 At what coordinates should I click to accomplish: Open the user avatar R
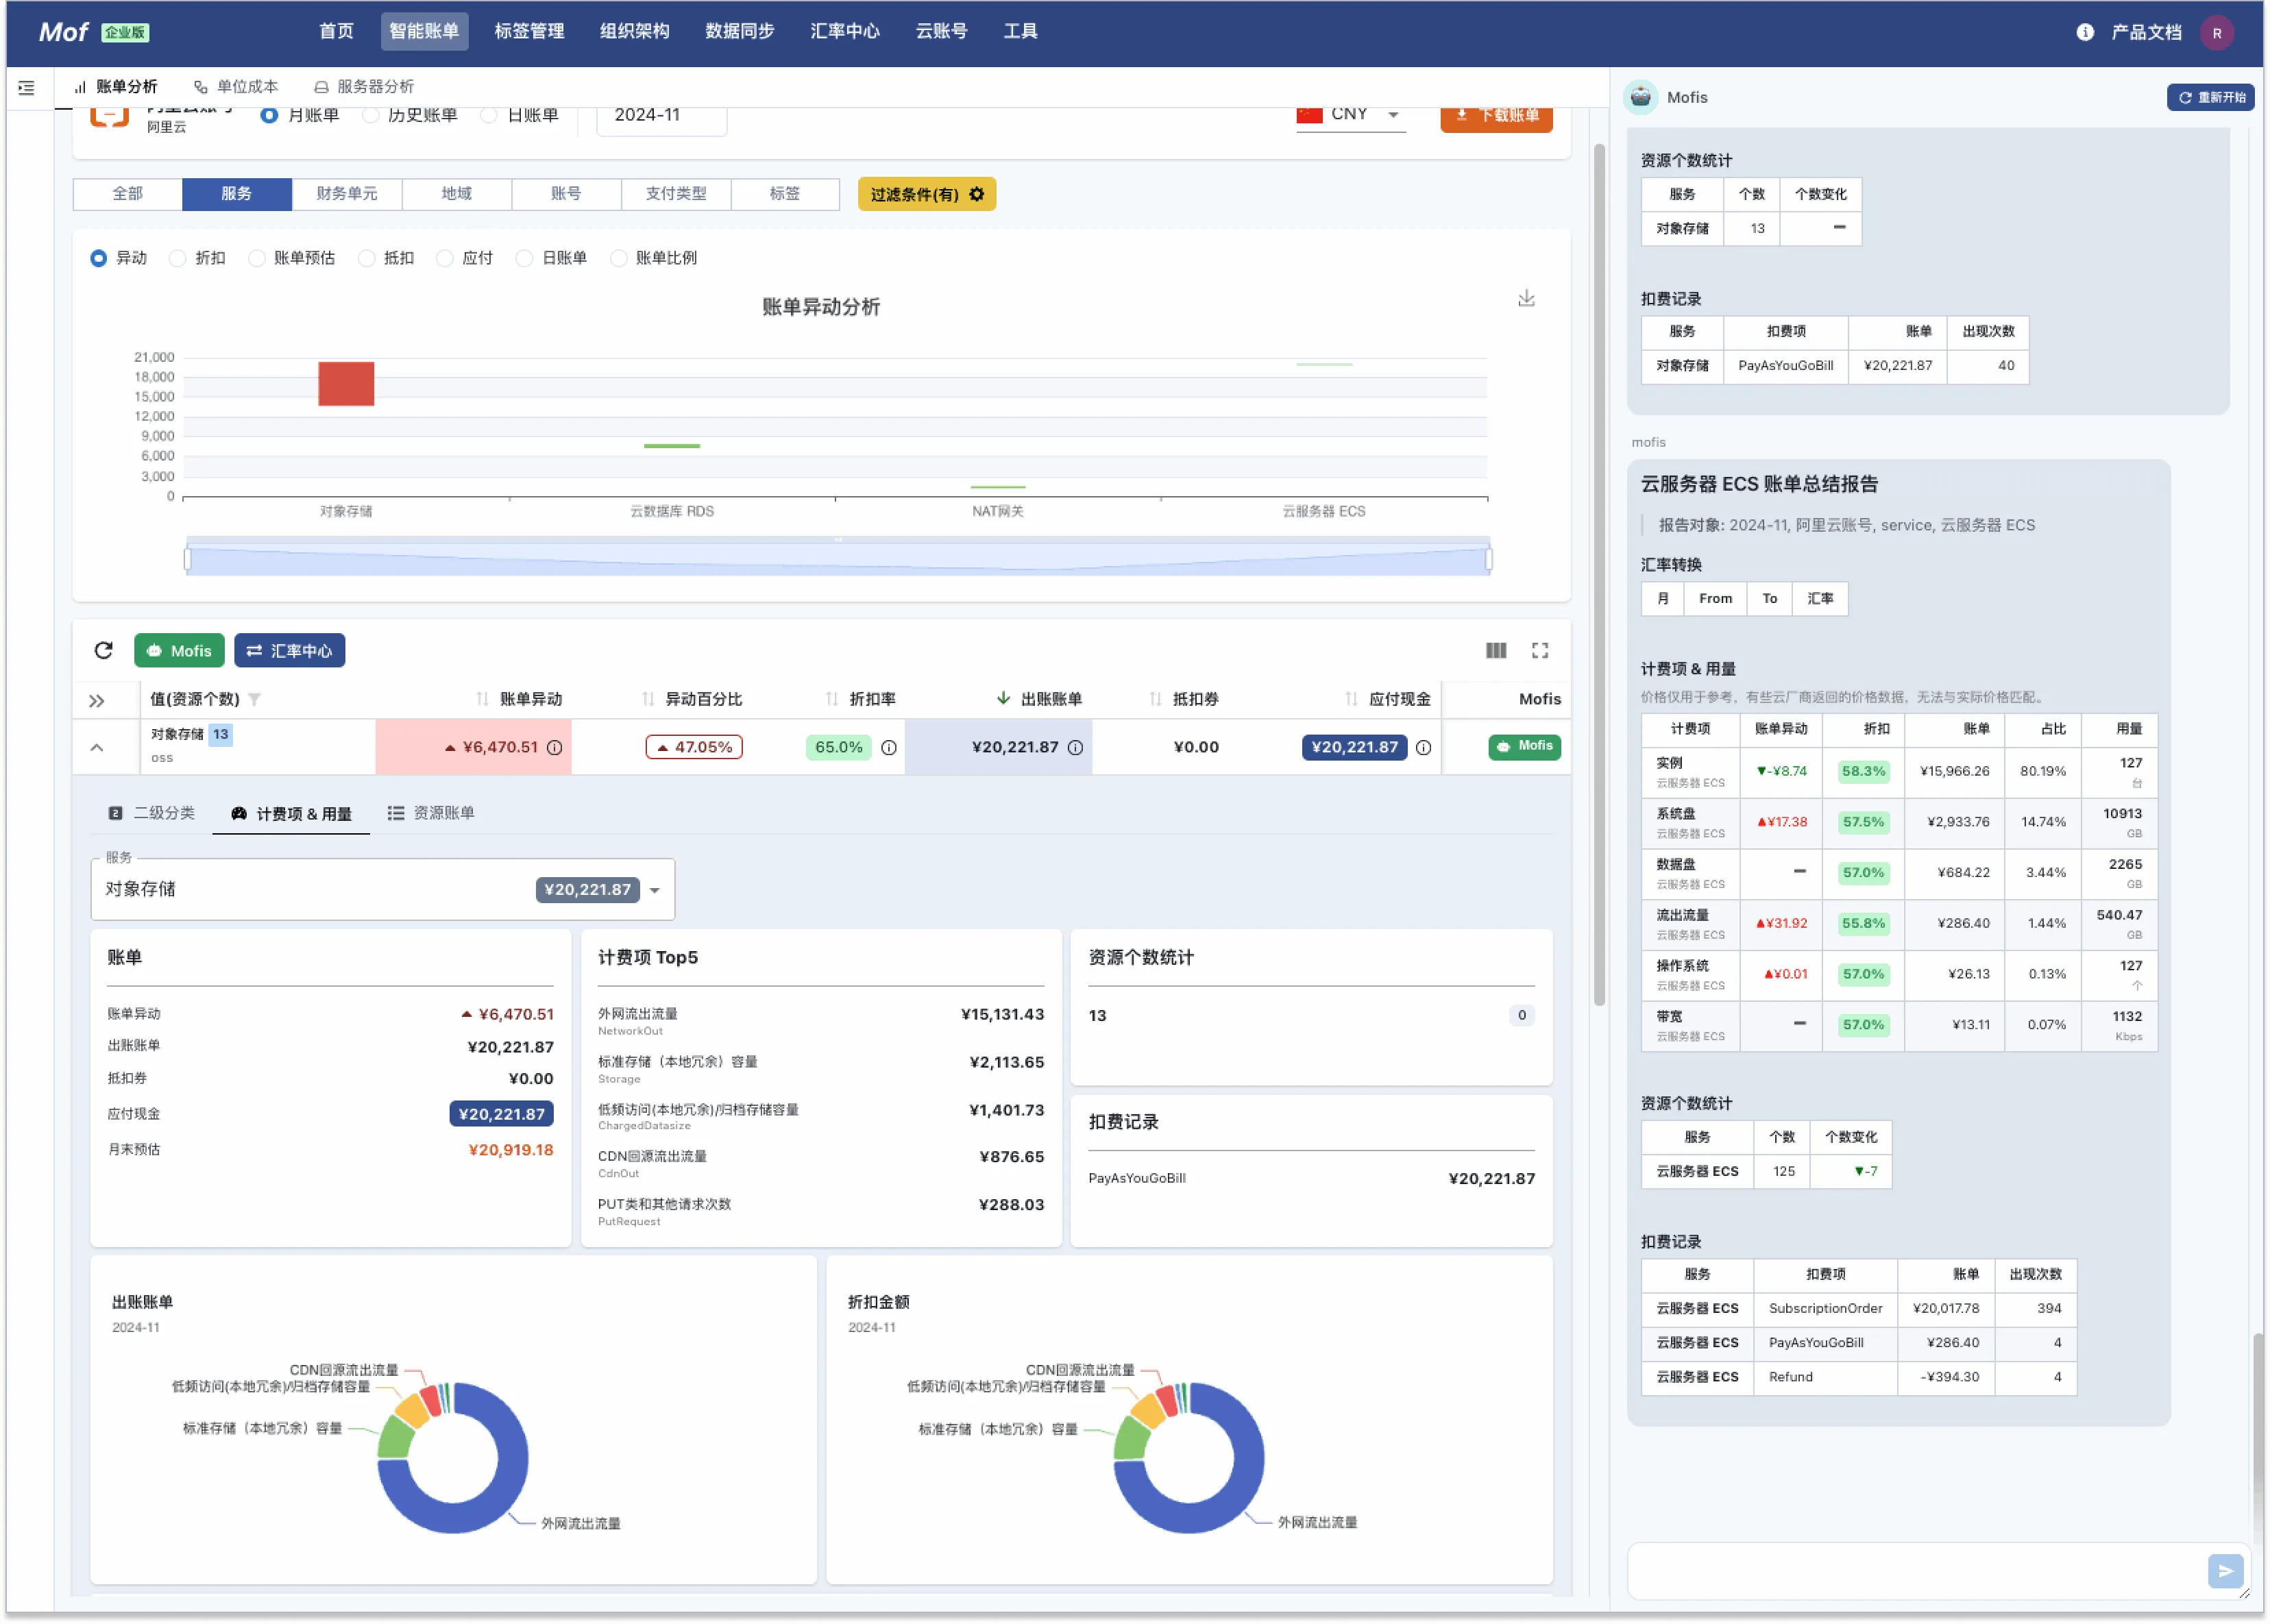(x=2217, y=33)
